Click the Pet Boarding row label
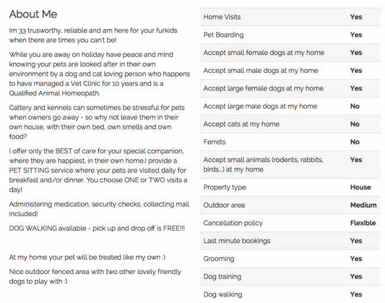Screen dimensions: 385x303 point(223,35)
